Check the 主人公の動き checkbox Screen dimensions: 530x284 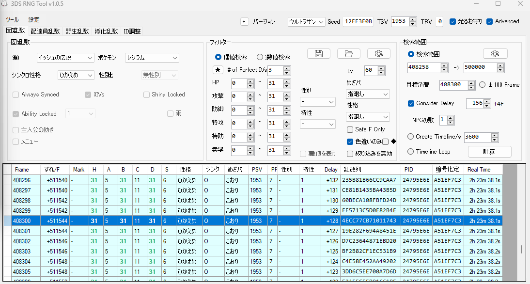coord(16,130)
